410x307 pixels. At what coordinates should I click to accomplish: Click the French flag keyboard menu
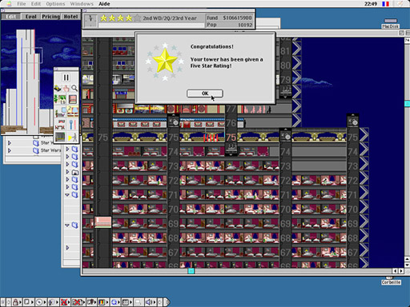point(385,4)
